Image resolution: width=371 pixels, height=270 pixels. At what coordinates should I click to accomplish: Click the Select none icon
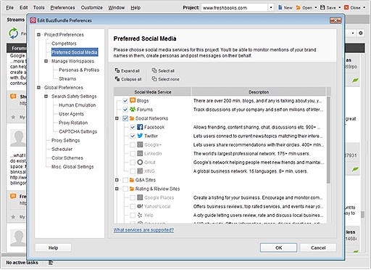154,79
